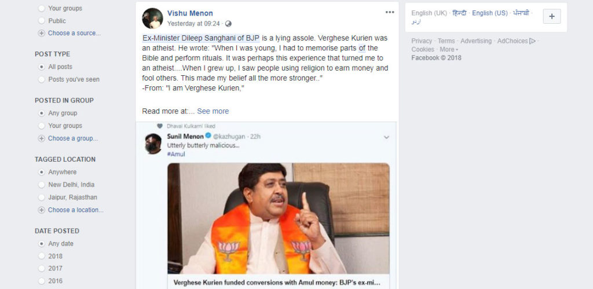
Task: Select Posts you've seen radio option
Action: click(x=41, y=79)
